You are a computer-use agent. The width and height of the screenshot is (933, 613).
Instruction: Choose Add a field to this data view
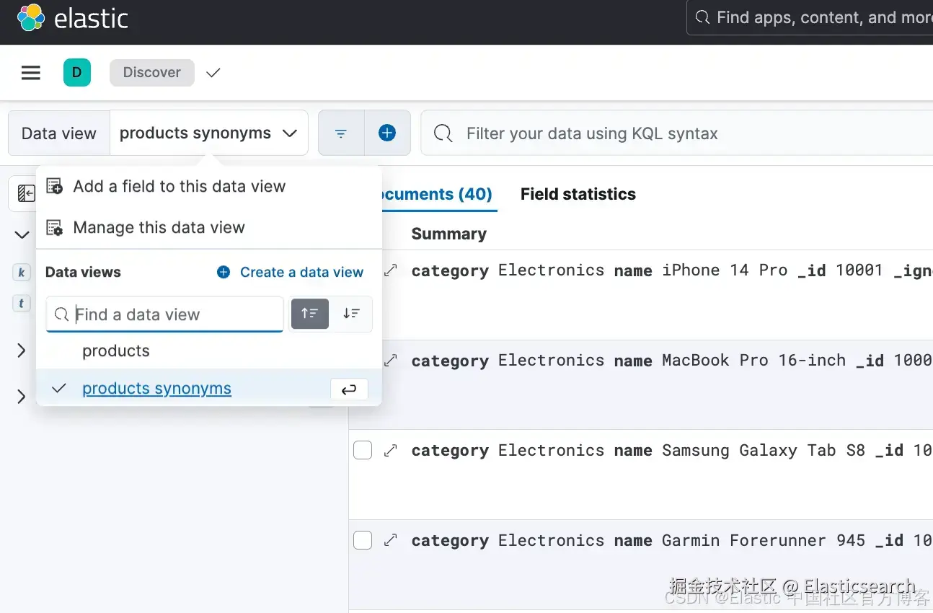point(179,187)
